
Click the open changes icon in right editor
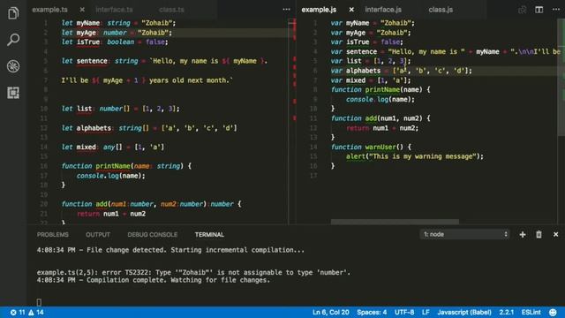[522, 10]
